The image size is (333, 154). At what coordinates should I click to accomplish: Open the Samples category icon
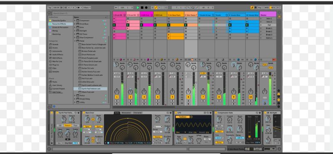tap(50, 72)
